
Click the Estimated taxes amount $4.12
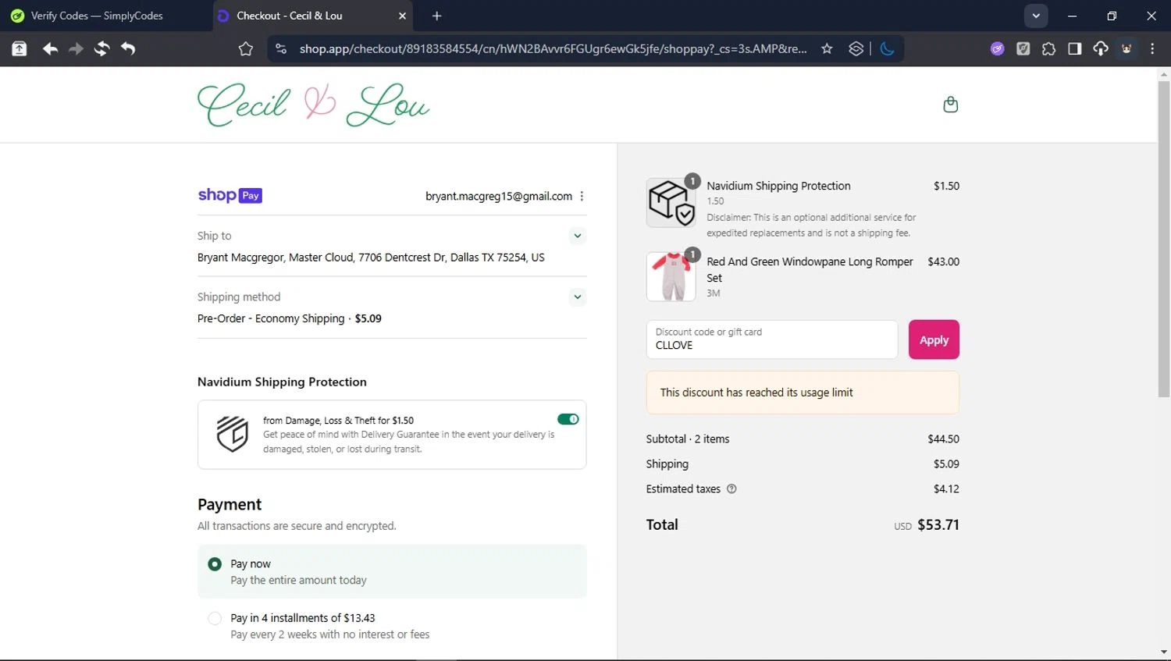946,489
